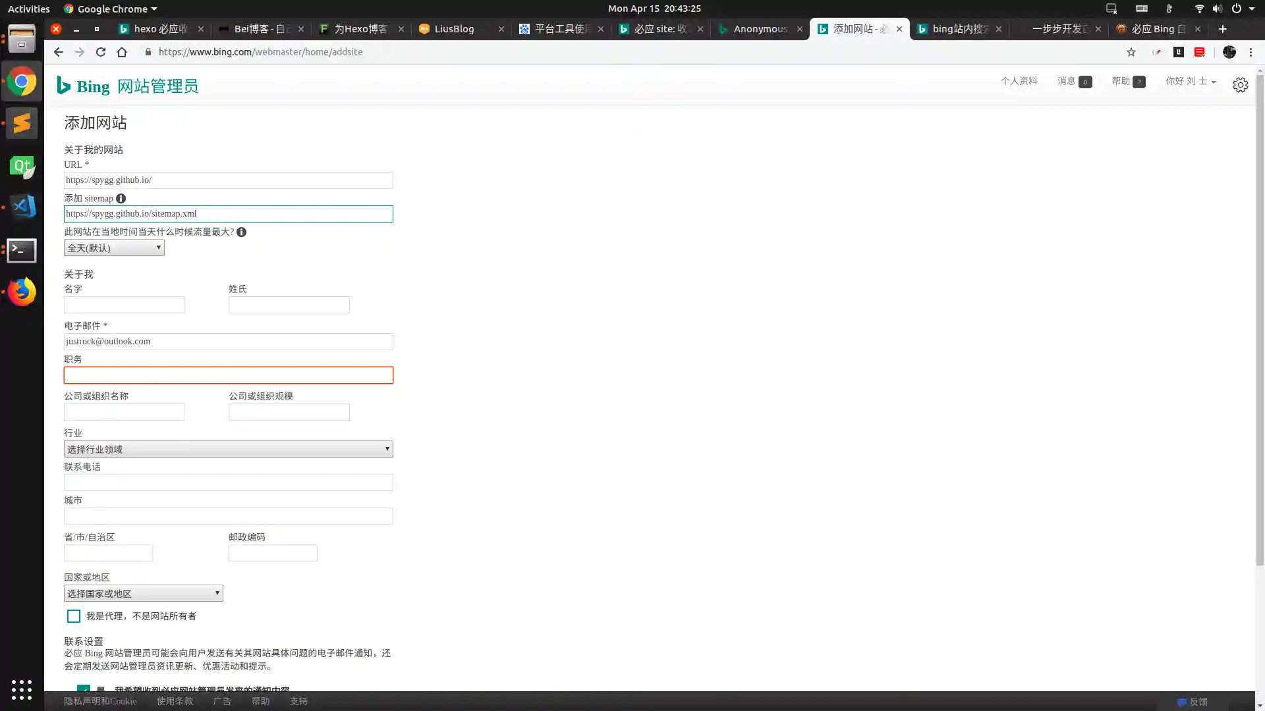Launch Sublime Text from dock
This screenshot has width=1265, height=711.
[22, 123]
